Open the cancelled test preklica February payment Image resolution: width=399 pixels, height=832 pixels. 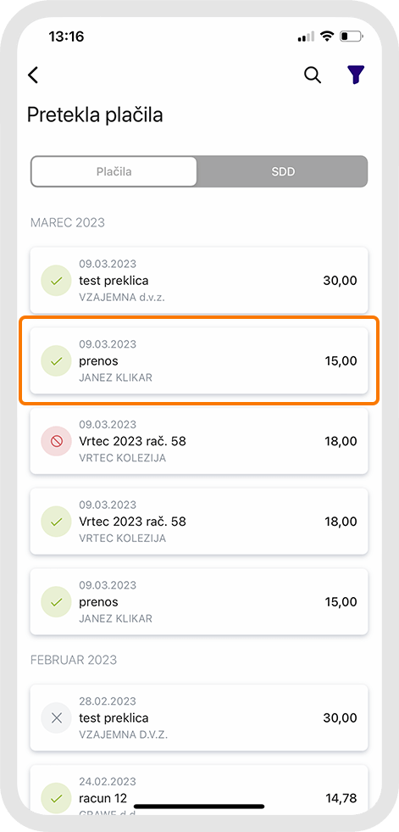tap(199, 718)
